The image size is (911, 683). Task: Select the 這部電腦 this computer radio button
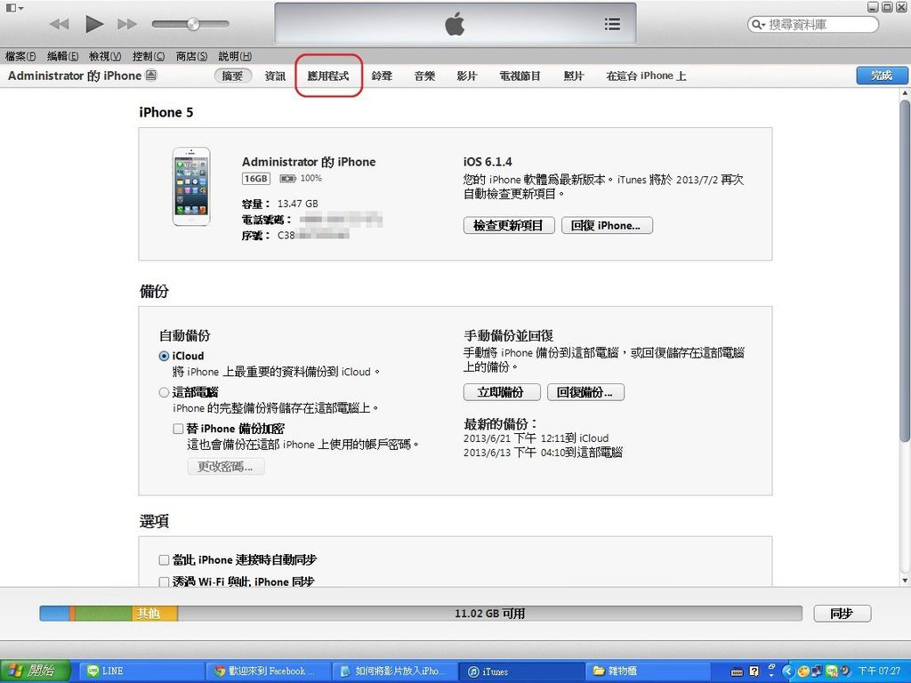(x=164, y=392)
